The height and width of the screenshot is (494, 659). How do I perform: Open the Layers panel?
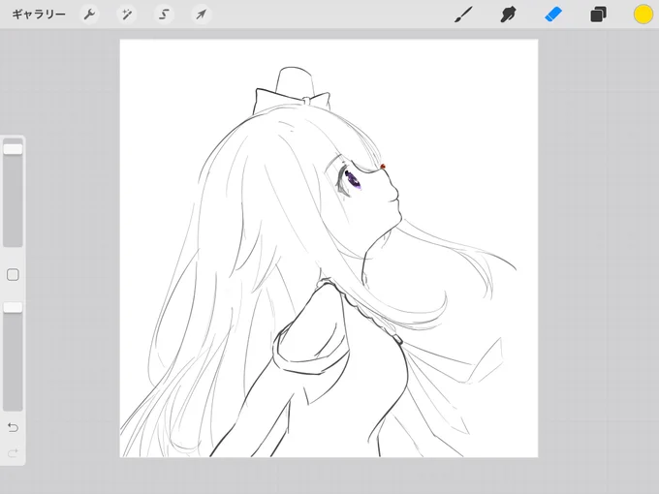(598, 15)
